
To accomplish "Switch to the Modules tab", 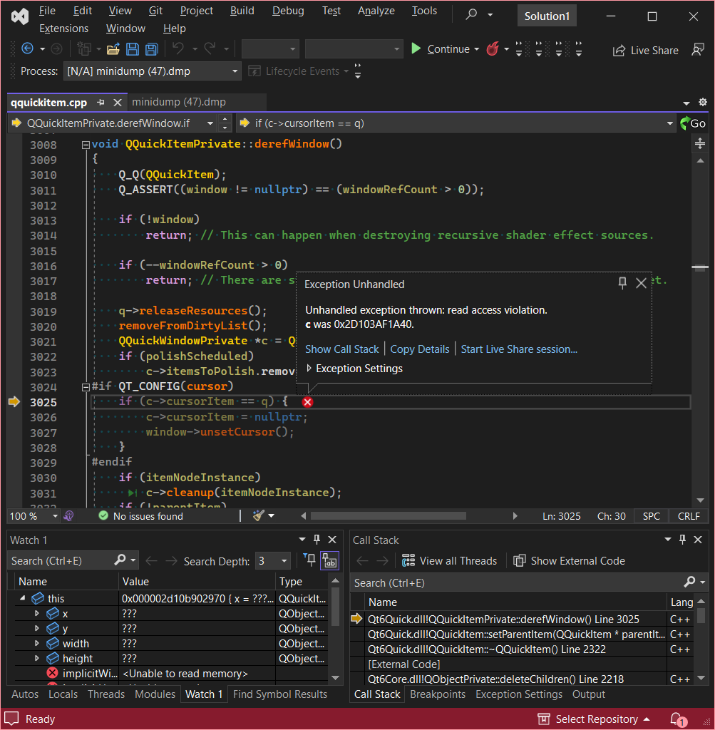I will [x=155, y=694].
